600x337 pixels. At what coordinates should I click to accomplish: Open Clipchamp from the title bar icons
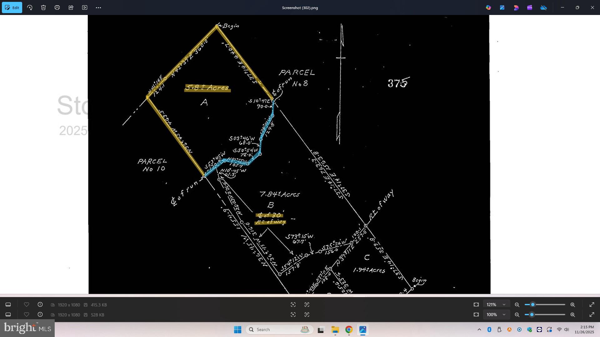point(530,7)
